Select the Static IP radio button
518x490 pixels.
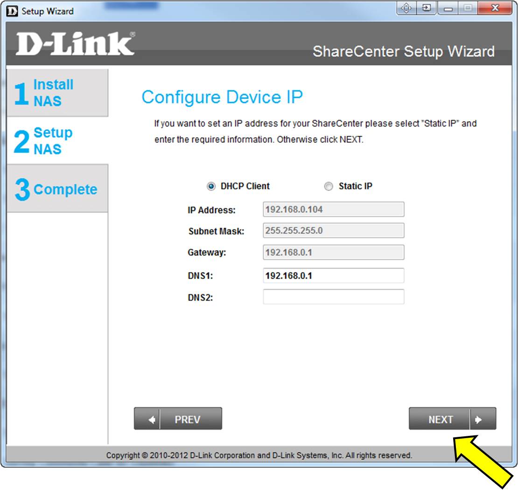329,186
